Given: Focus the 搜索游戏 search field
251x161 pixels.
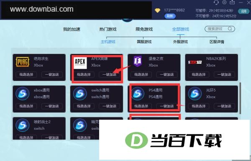Looking at the screenshot, I should click(x=220, y=29).
